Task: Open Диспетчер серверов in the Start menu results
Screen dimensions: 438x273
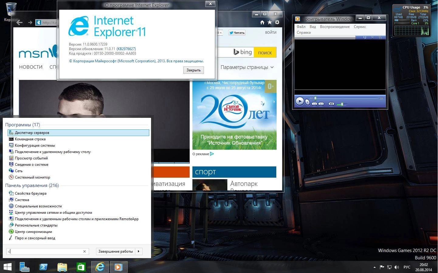Action: point(78,133)
